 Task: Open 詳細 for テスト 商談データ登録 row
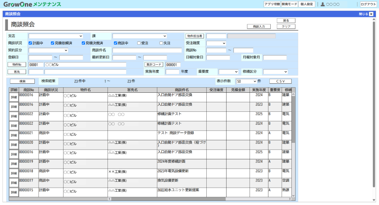coord(14,135)
